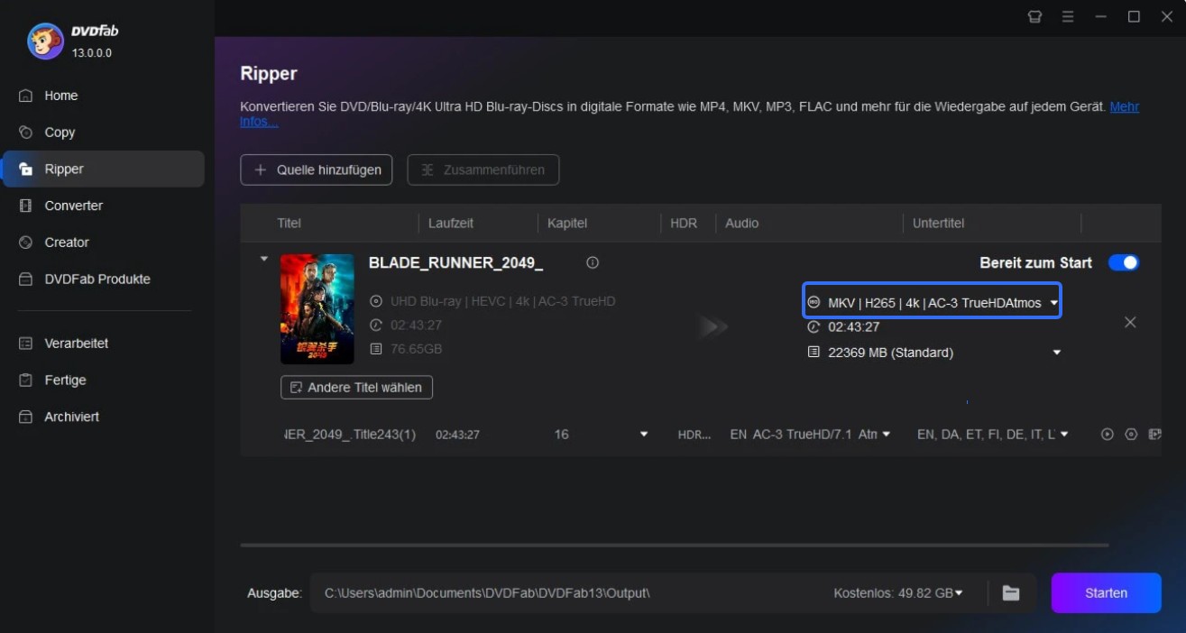Click the Fertige clipboard icon
Screen dimensions: 1186x633
click(26, 381)
